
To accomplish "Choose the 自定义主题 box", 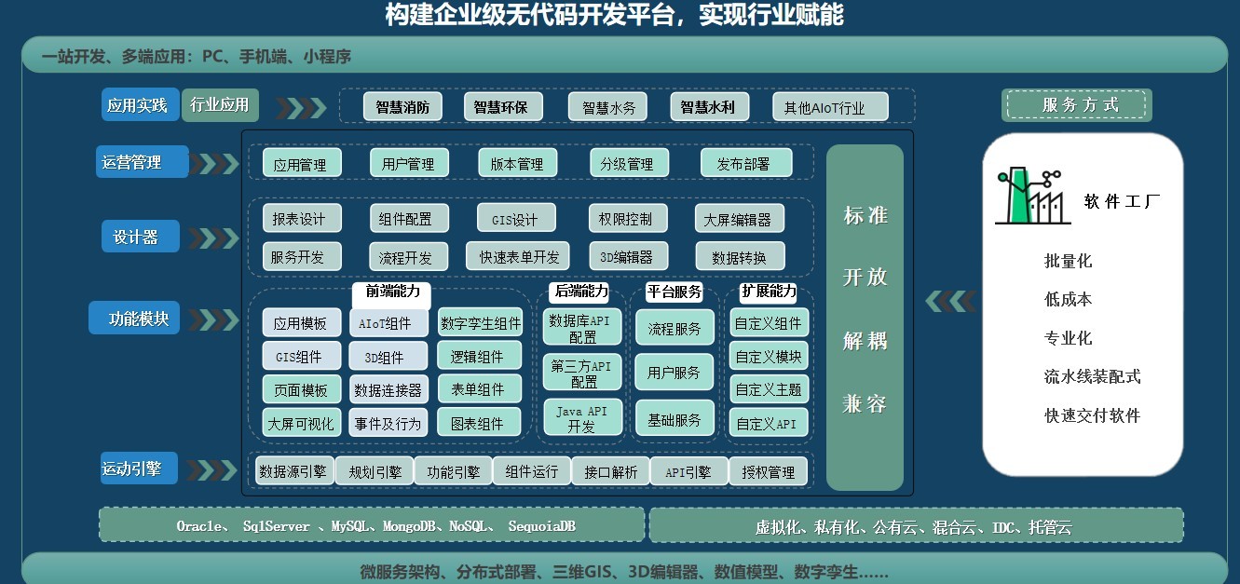I will [769, 389].
